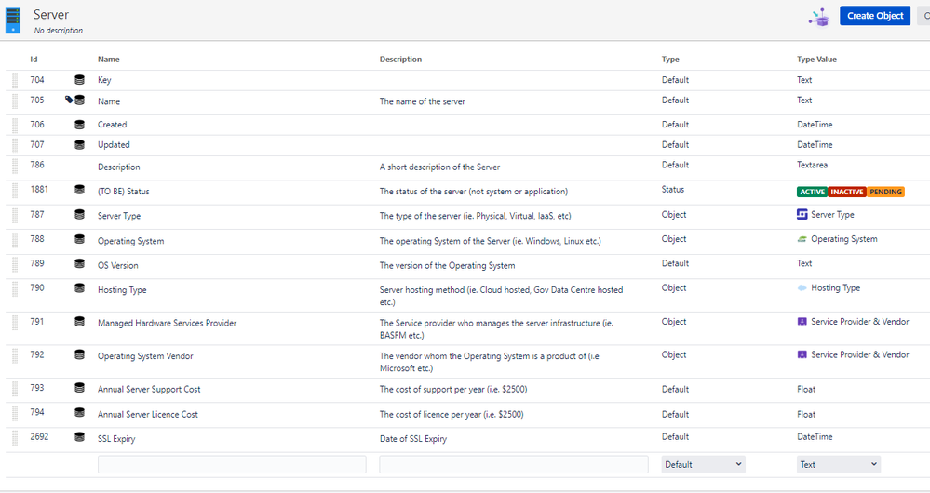Click the Name column header

tap(109, 60)
